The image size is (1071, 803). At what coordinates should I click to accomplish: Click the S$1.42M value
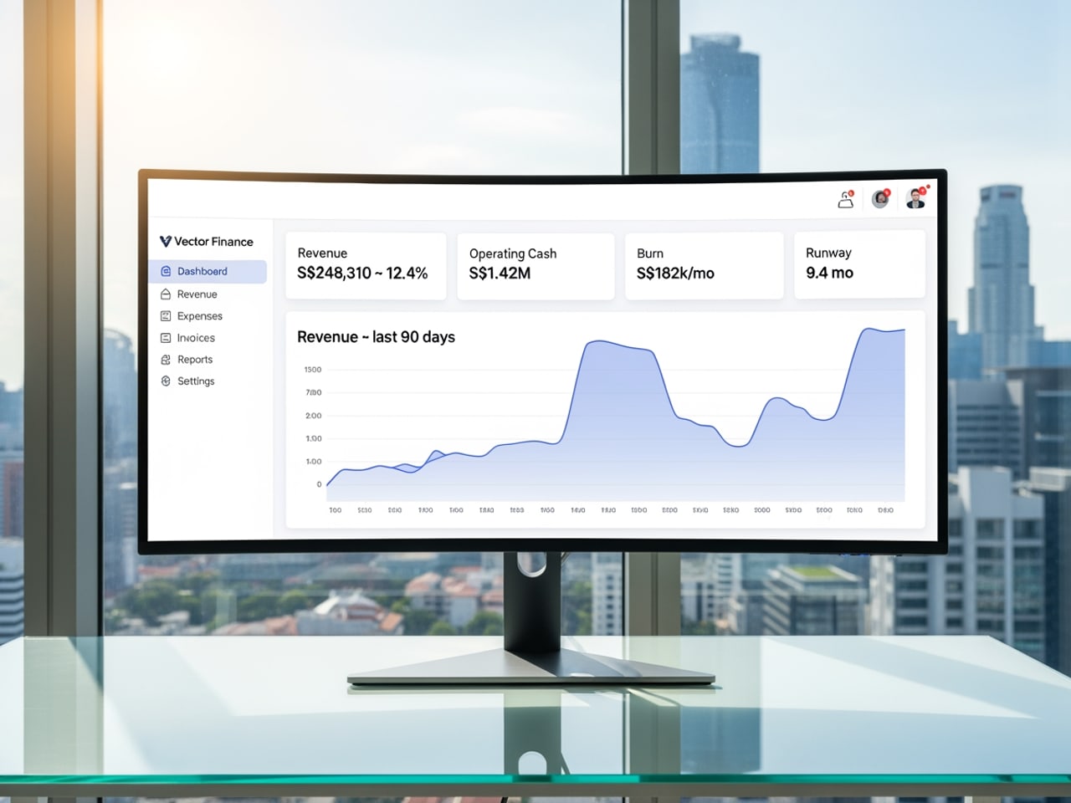coord(500,274)
